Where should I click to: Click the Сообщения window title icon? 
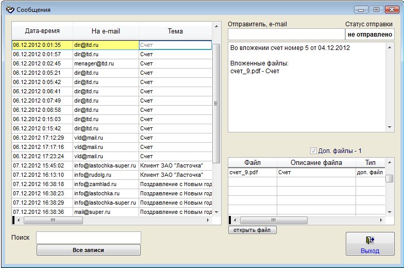coord(9,9)
